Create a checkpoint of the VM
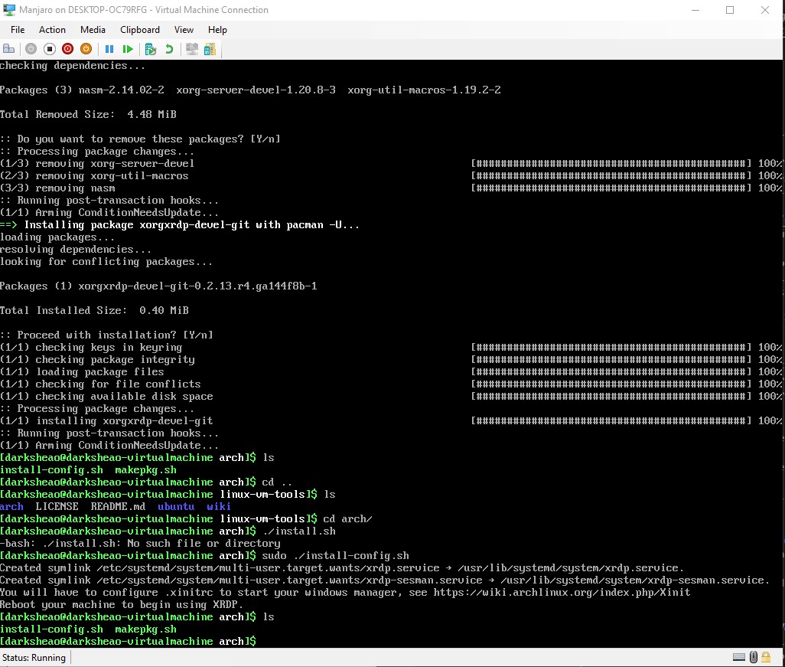785x667 pixels. (151, 48)
